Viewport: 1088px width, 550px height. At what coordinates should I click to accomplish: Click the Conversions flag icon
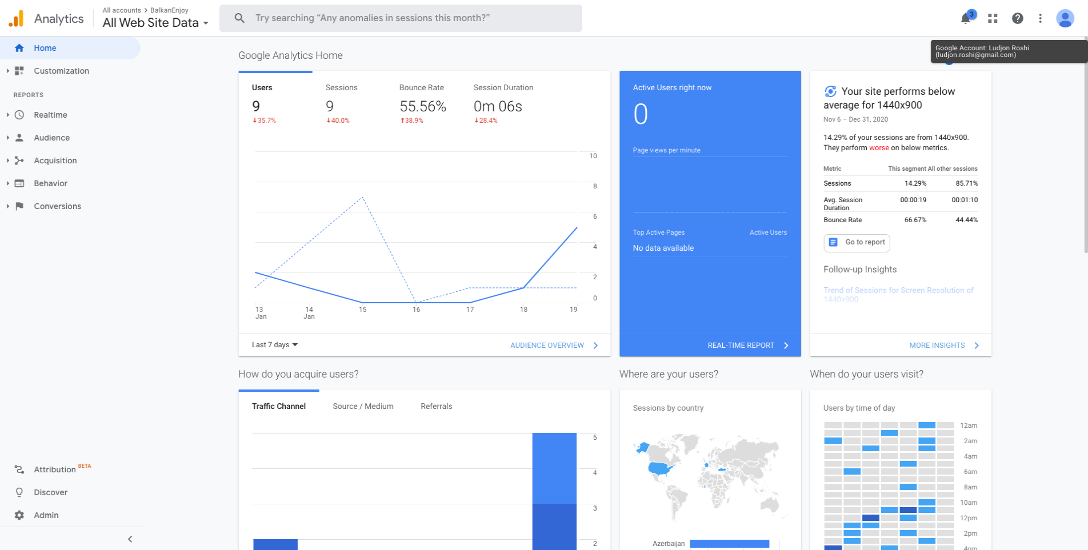coord(19,206)
